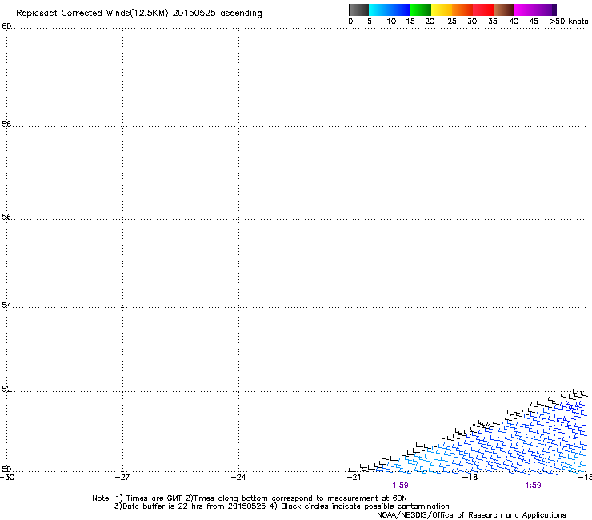Click the longitude label '-30'
This screenshot has width=592, height=520.
click(7, 478)
